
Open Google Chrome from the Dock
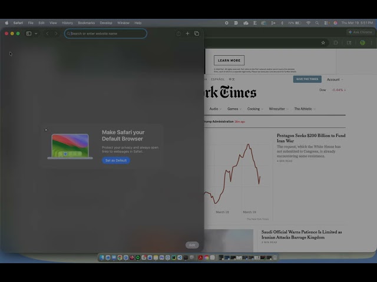pyautogui.click(x=120, y=257)
